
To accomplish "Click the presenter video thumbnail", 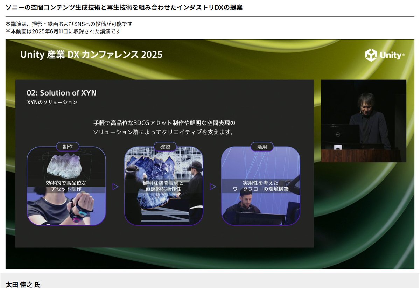I will [x=364, y=121].
